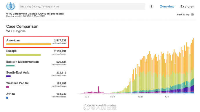The image size is (200, 112).
Task: Click the WHO globe logo
Action: click(11, 6)
